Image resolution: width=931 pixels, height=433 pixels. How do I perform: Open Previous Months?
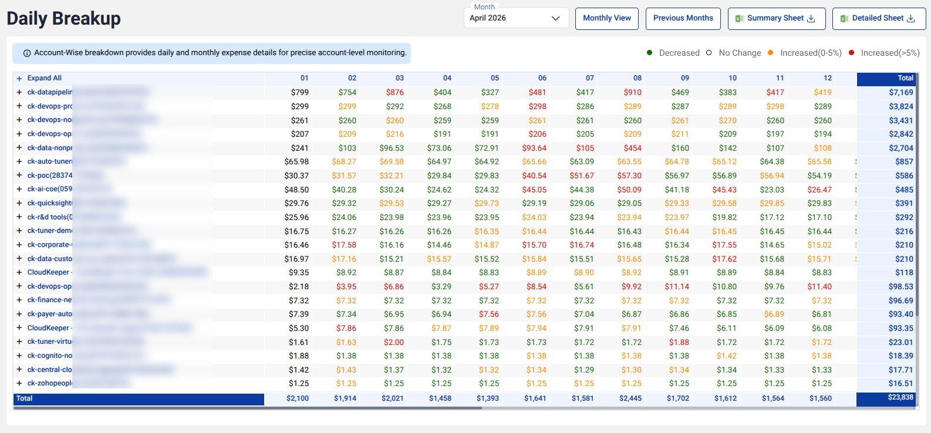[x=683, y=18]
